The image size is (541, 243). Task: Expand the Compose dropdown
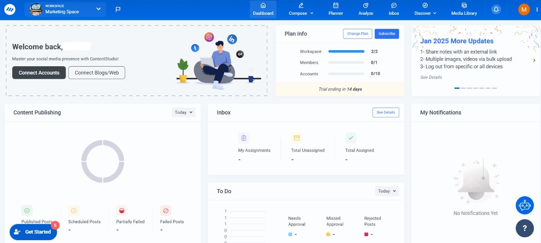(301, 9)
